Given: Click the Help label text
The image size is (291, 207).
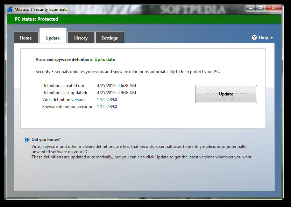Looking at the screenshot, I should pos(263,37).
